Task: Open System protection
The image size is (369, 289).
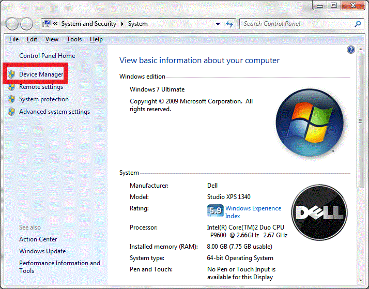Action: tap(44, 99)
